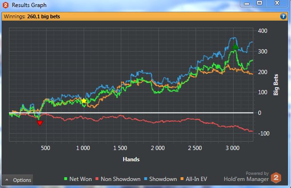The height and width of the screenshot is (188, 291).
Task: Click the orange All-In EV color square
Action: pos(182,179)
